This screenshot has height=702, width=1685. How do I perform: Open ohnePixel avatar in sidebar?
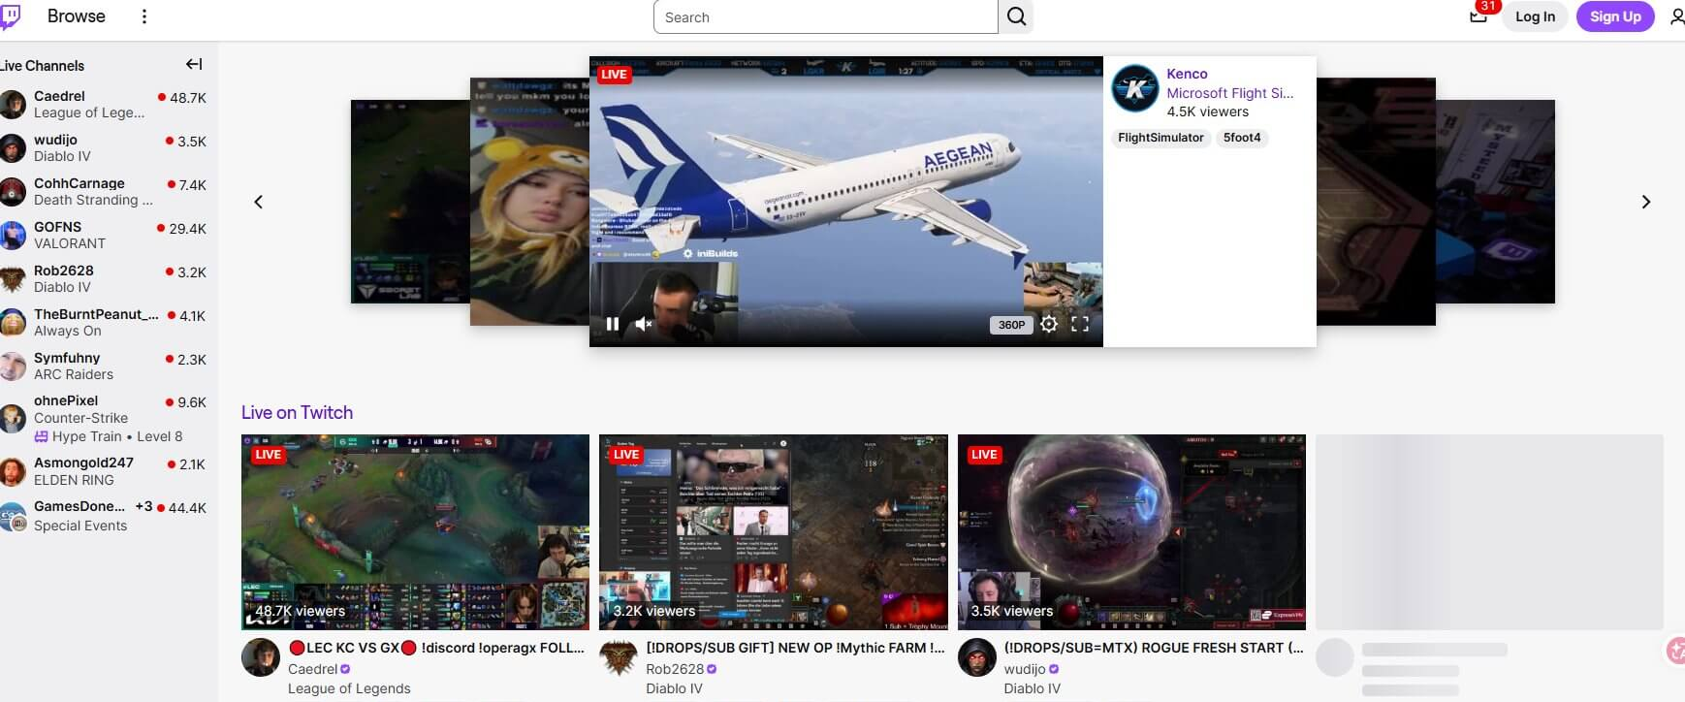(13, 418)
